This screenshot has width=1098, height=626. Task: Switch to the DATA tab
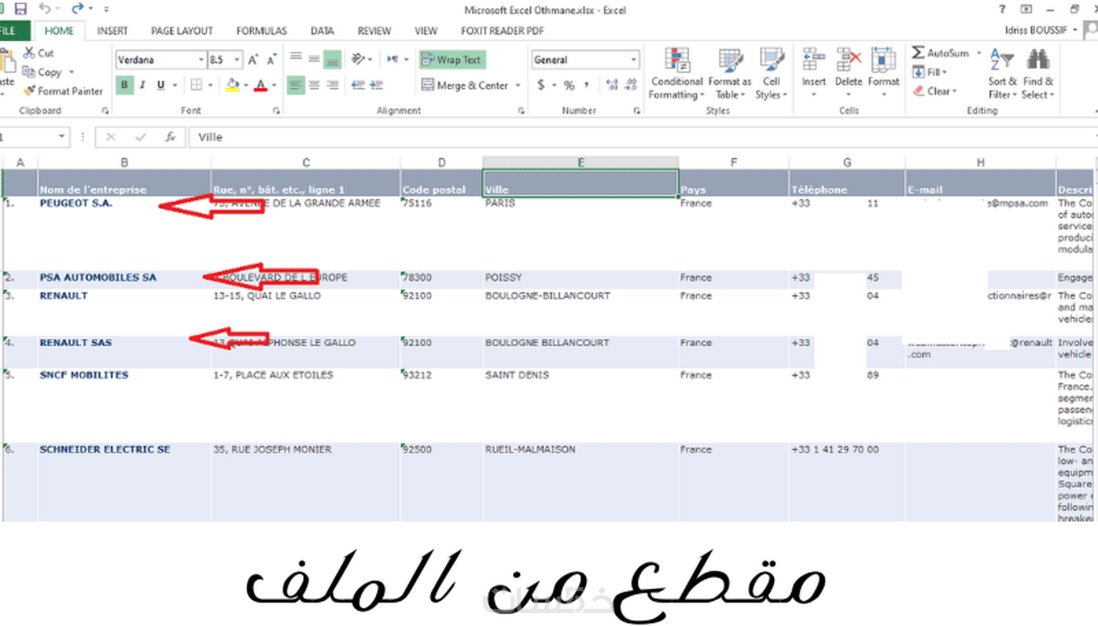point(322,31)
